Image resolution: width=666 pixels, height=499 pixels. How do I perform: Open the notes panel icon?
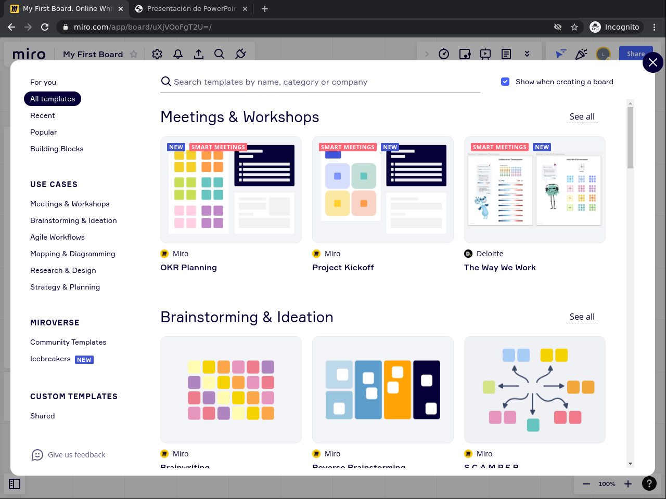click(x=506, y=54)
